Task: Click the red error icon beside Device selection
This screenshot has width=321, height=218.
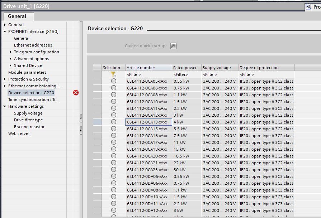Action: 76,93
